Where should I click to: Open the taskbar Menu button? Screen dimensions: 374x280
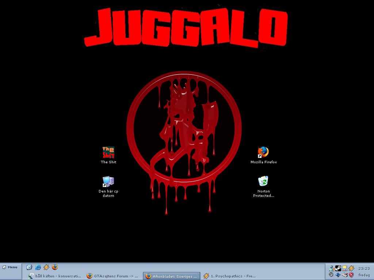coord(10,267)
